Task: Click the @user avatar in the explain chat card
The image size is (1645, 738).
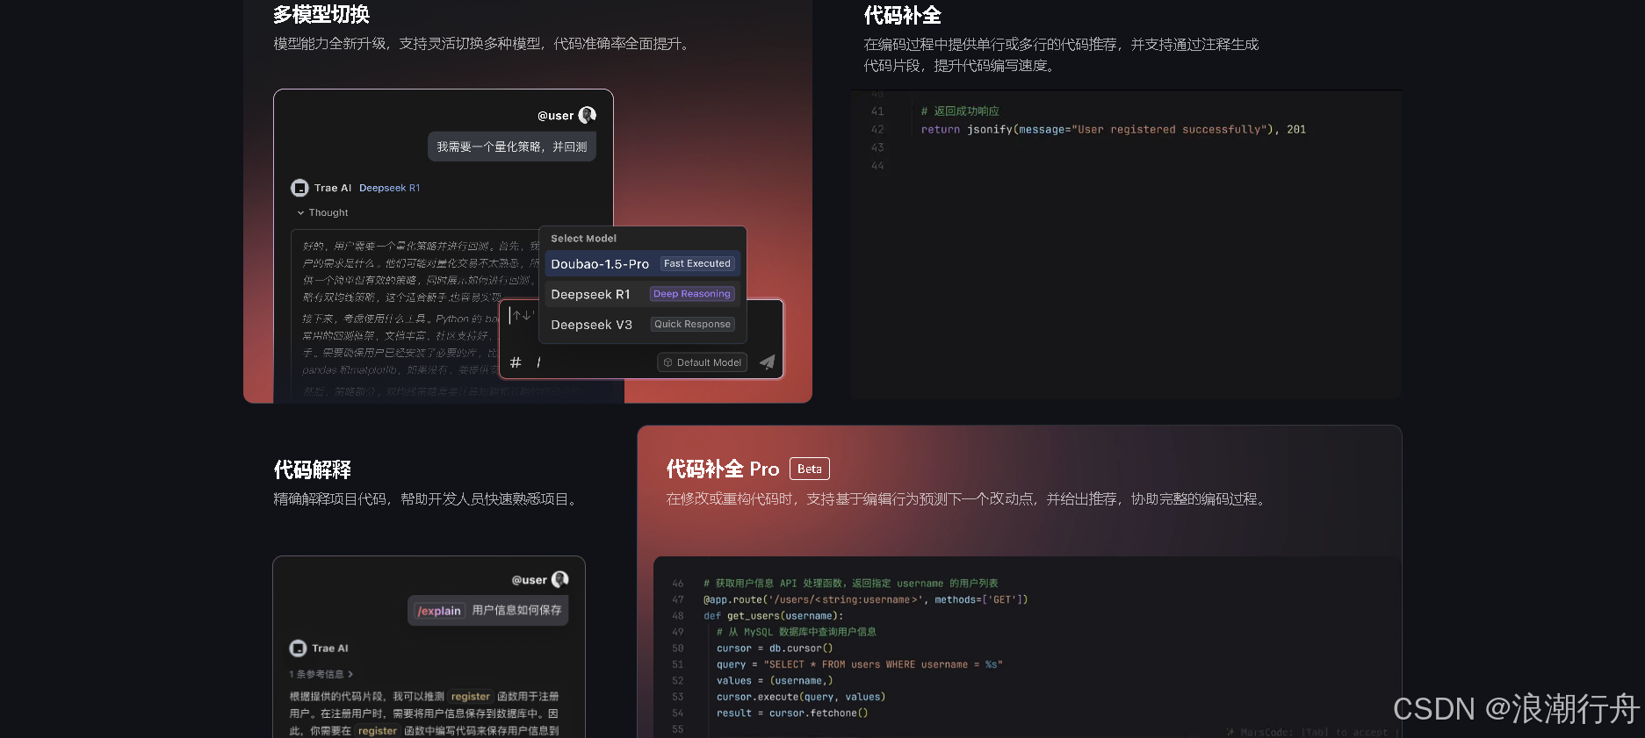Action: (560, 579)
